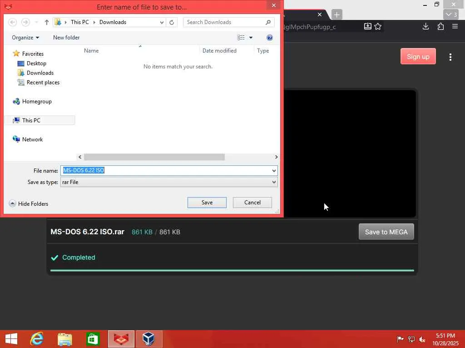Open the Windows Start button
This screenshot has height=348, width=465.
[x=11, y=339]
